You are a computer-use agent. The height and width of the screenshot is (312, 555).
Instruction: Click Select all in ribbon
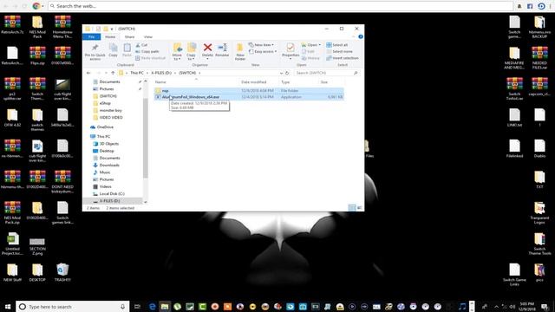(x=337, y=45)
